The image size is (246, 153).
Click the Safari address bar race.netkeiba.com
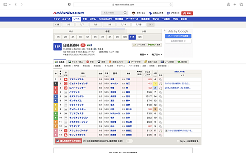point(123,5)
